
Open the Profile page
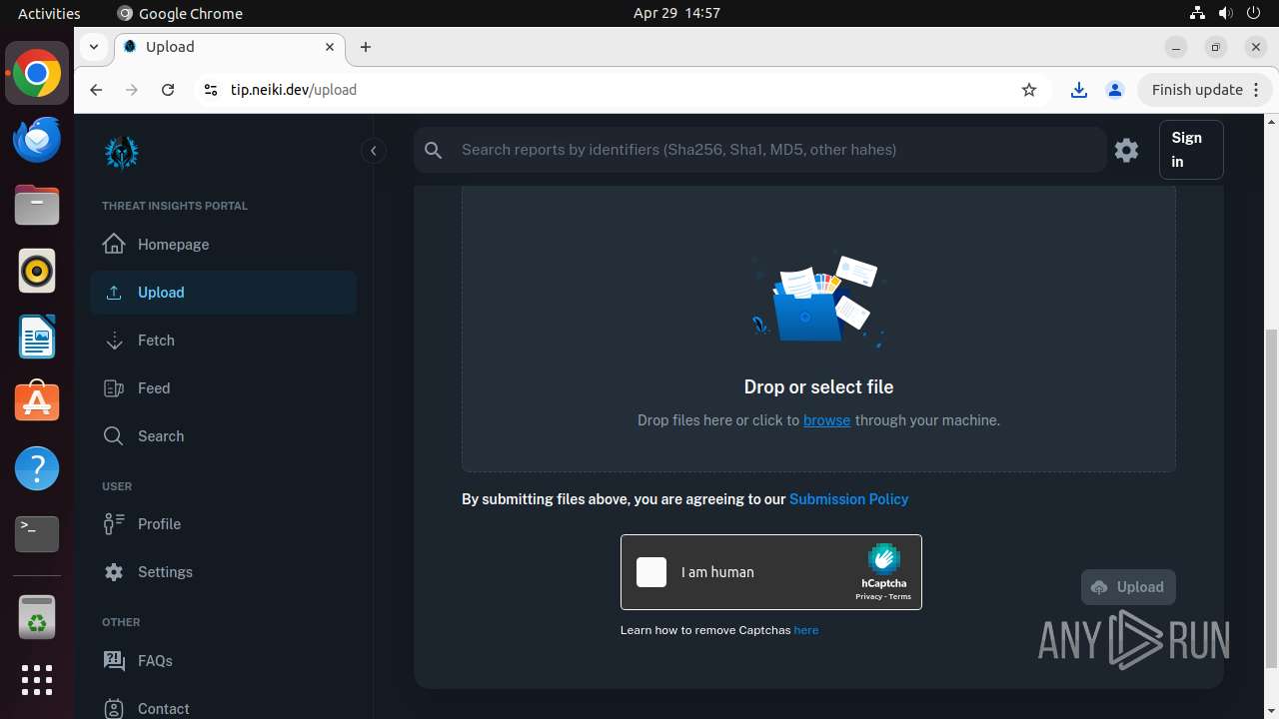pyautogui.click(x=223, y=524)
